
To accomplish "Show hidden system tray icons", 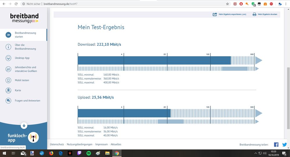I will click(x=255, y=153).
